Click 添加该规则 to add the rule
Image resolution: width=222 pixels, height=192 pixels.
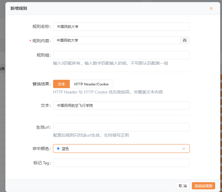pos(203,186)
